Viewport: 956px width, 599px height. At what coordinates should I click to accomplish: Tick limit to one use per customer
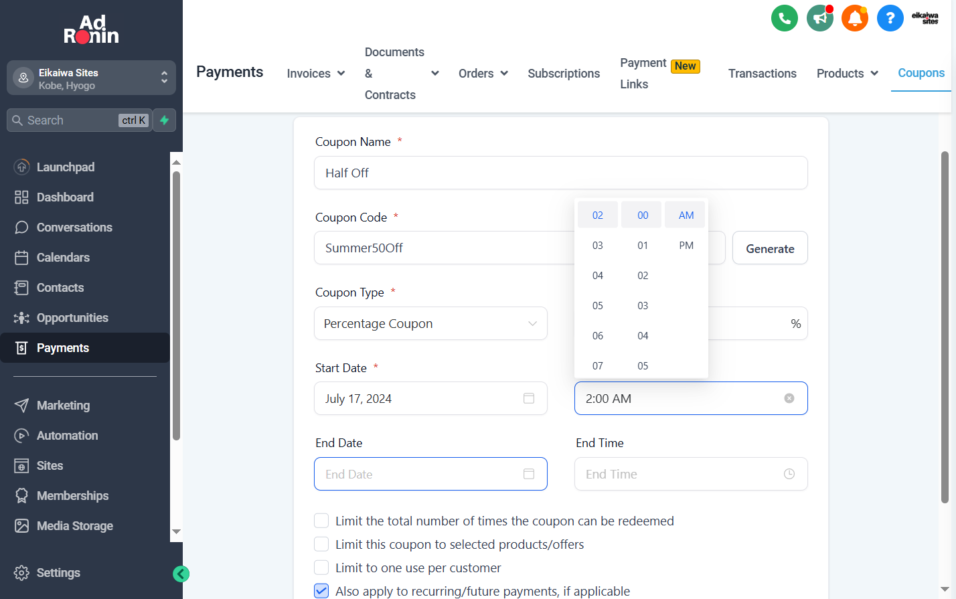click(321, 568)
